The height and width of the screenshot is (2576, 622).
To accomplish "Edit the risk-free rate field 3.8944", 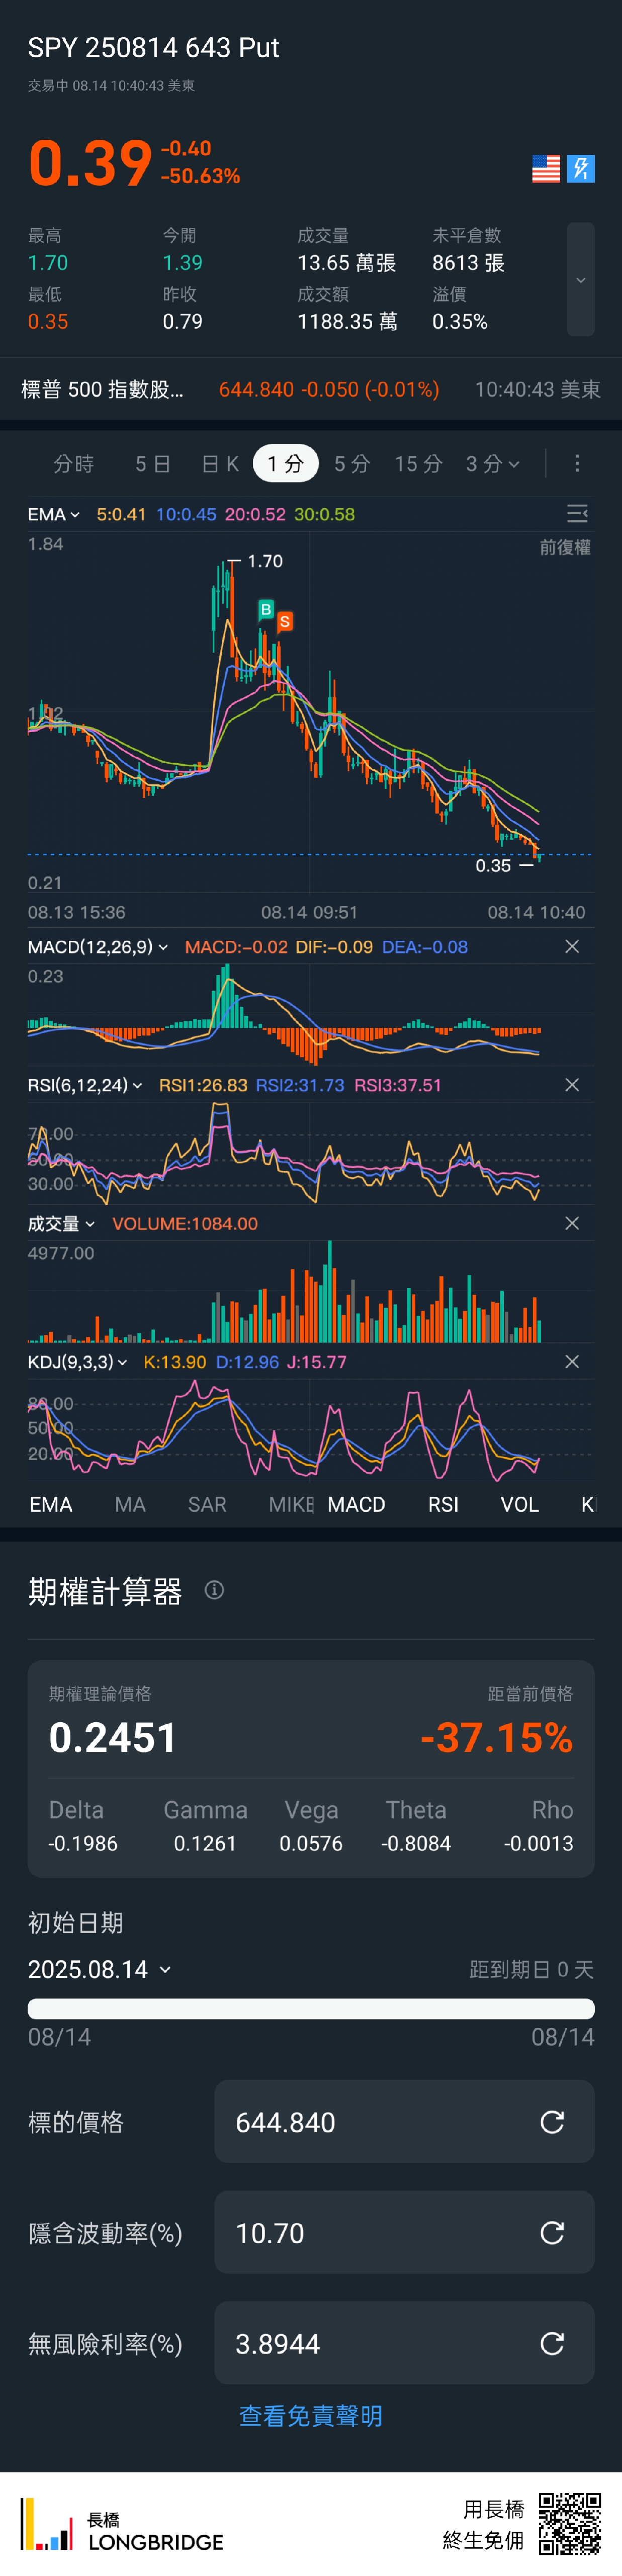I will pyautogui.click(x=404, y=2343).
